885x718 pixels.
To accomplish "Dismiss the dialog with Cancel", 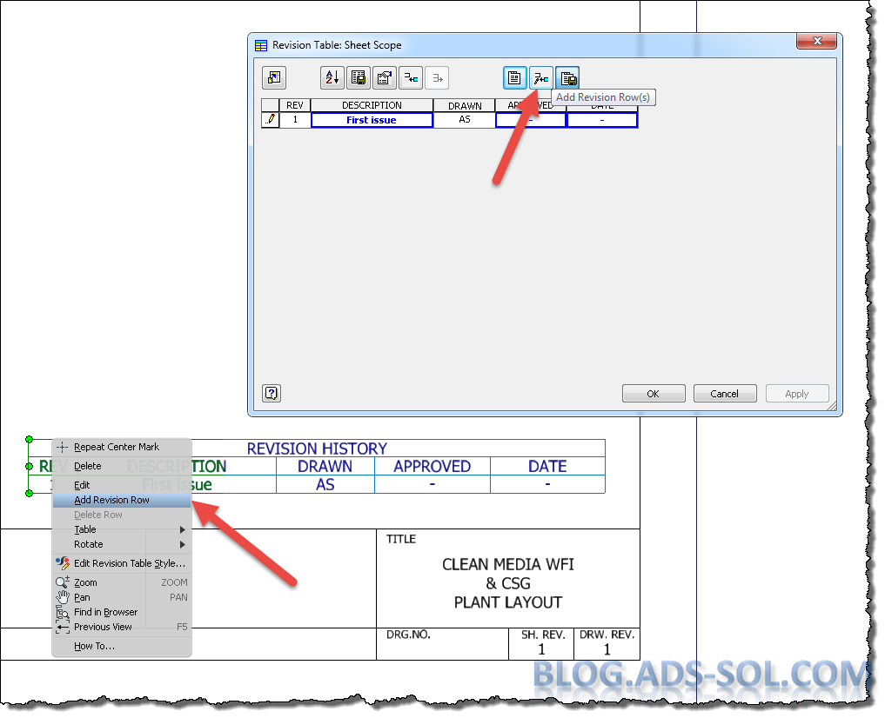I will [x=725, y=393].
